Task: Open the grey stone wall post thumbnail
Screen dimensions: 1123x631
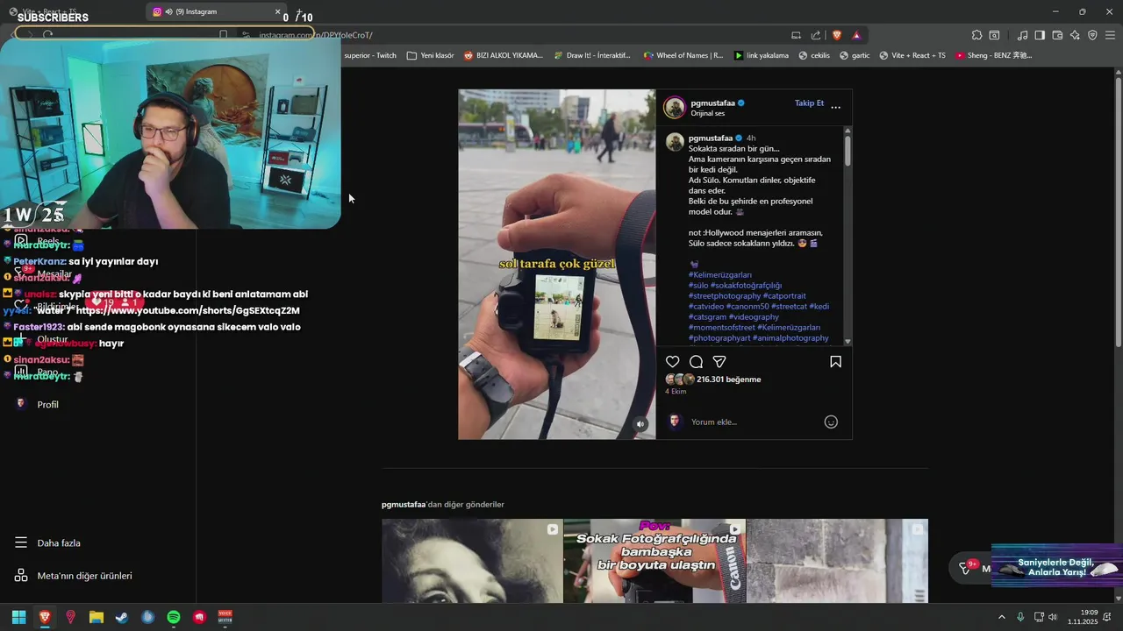Action: pyautogui.click(x=837, y=561)
